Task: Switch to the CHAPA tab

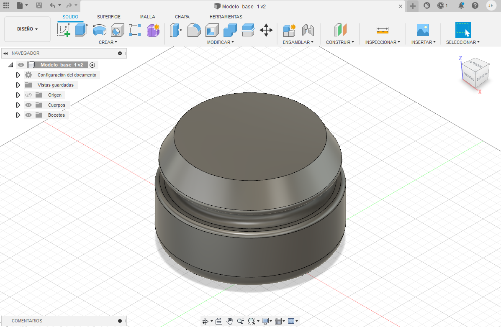Action: click(x=182, y=17)
